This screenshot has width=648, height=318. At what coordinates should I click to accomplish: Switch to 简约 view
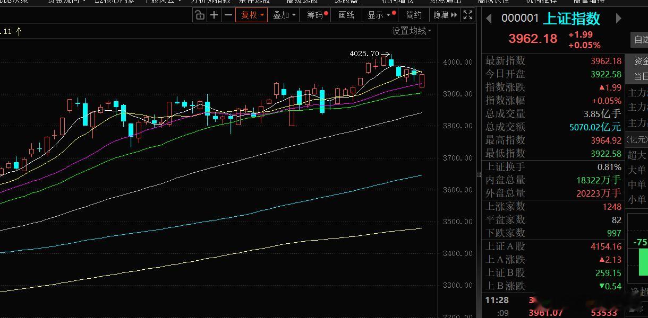pyautogui.click(x=414, y=15)
